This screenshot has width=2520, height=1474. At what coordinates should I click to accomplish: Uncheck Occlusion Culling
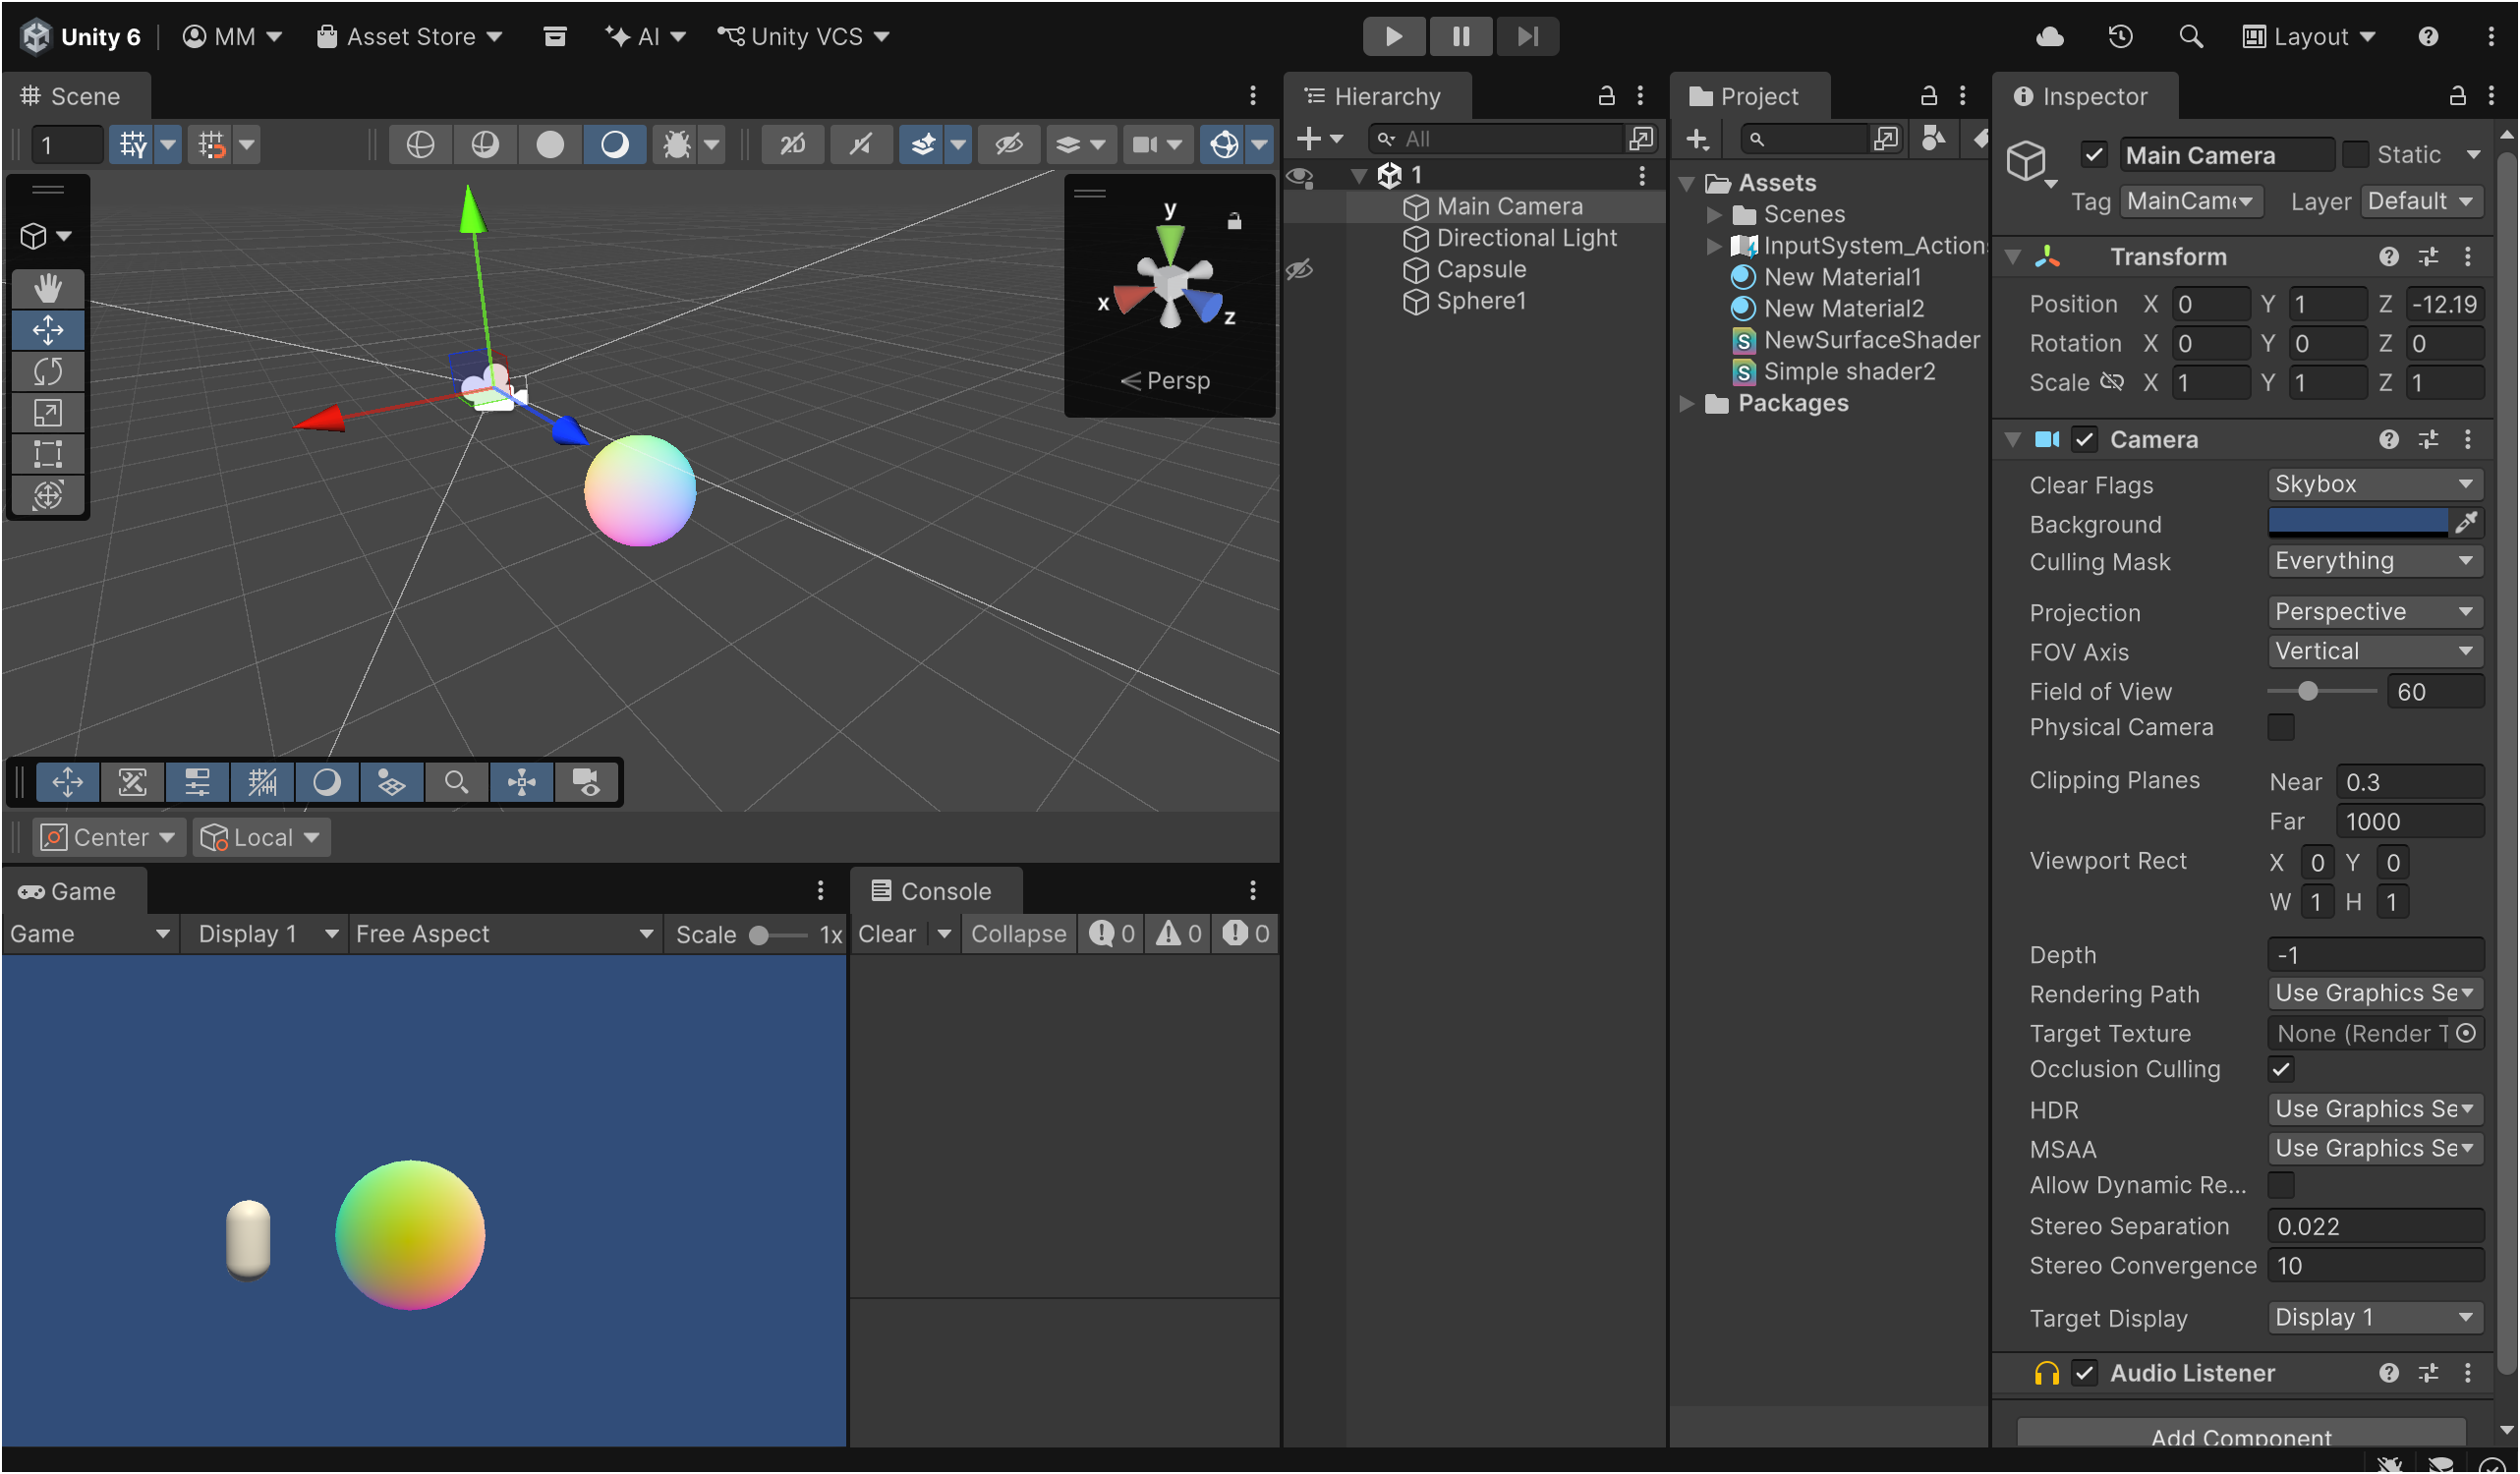[x=2281, y=1070]
